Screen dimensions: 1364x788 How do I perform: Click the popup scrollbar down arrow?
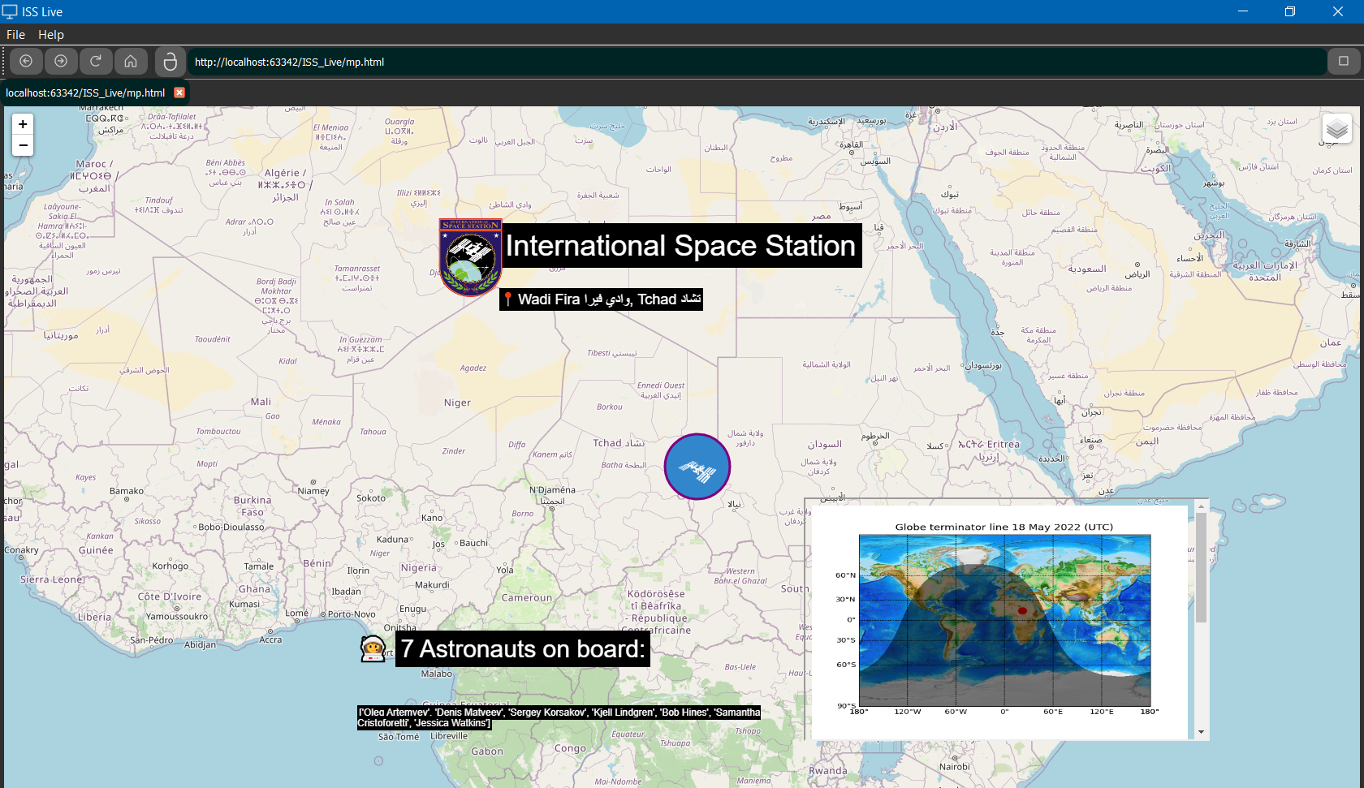pyautogui.click(x=1201, y=732)
